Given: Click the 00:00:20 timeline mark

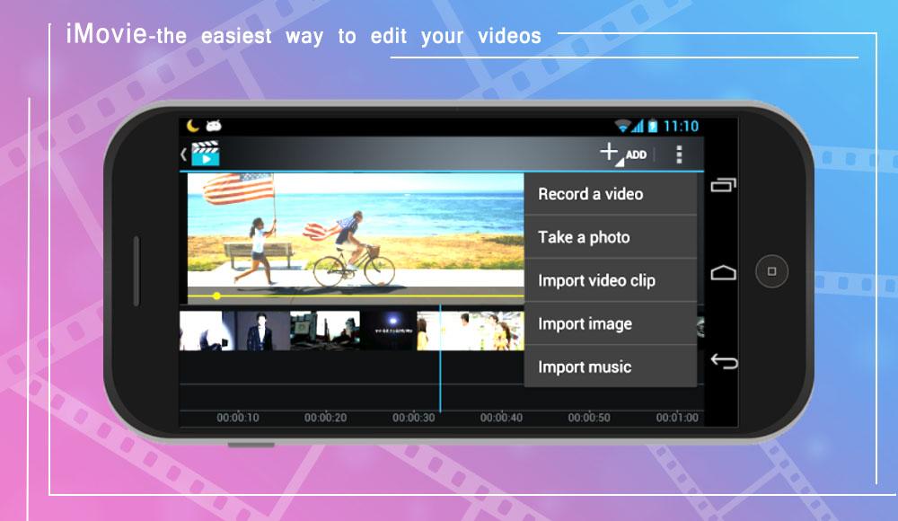Looking at the screenshot, I should [325, 418].
